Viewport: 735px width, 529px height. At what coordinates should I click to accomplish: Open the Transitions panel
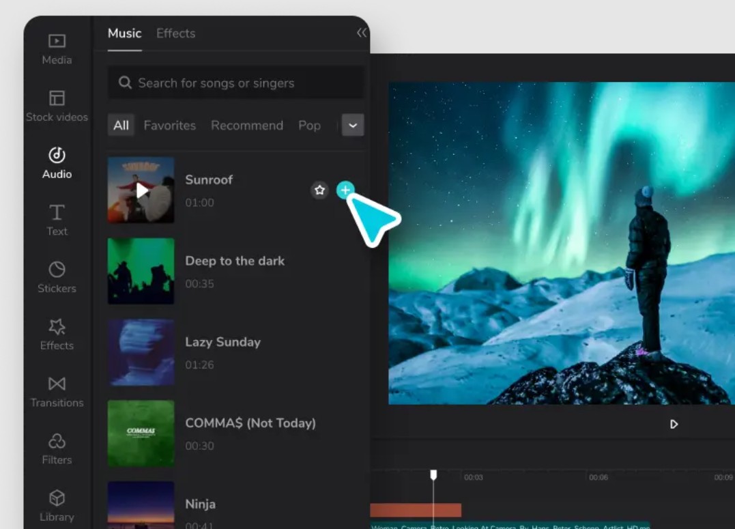[x=57, y=391]
